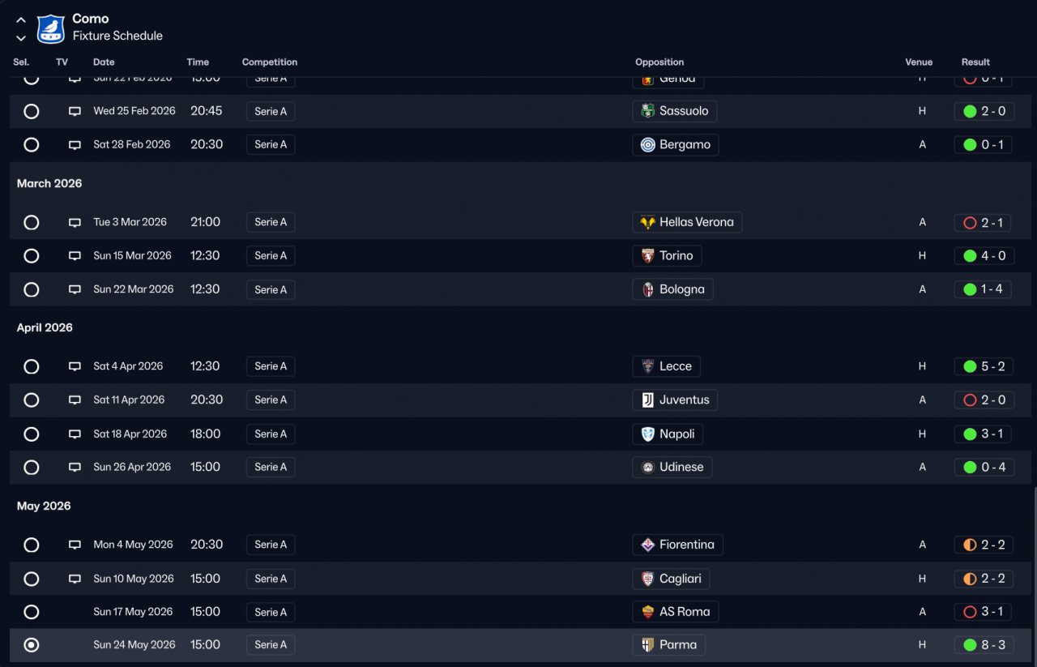Click green win indicator on Udinese result
Image resolution: width=1037 pixels, height=667 pixels.
(970, 468)
